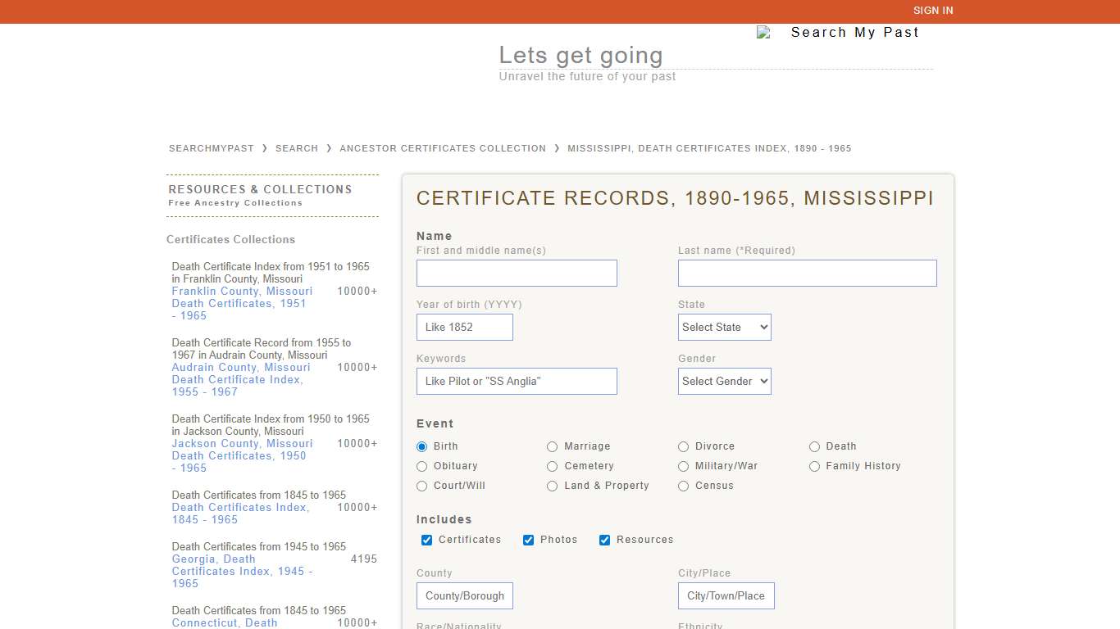
Task: Open Jackson County, Missouri Death Certificates 1950-1965
Action: 241,455
